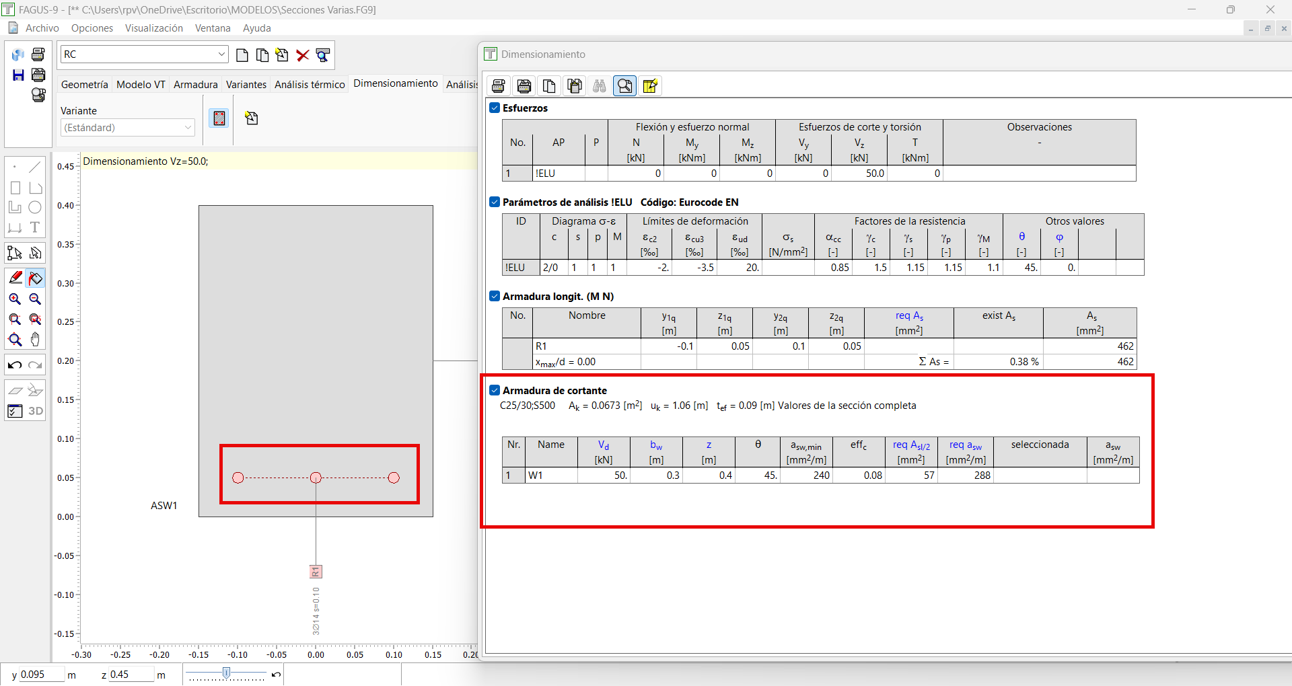Click the y coordinate input field

coord(42,675)
